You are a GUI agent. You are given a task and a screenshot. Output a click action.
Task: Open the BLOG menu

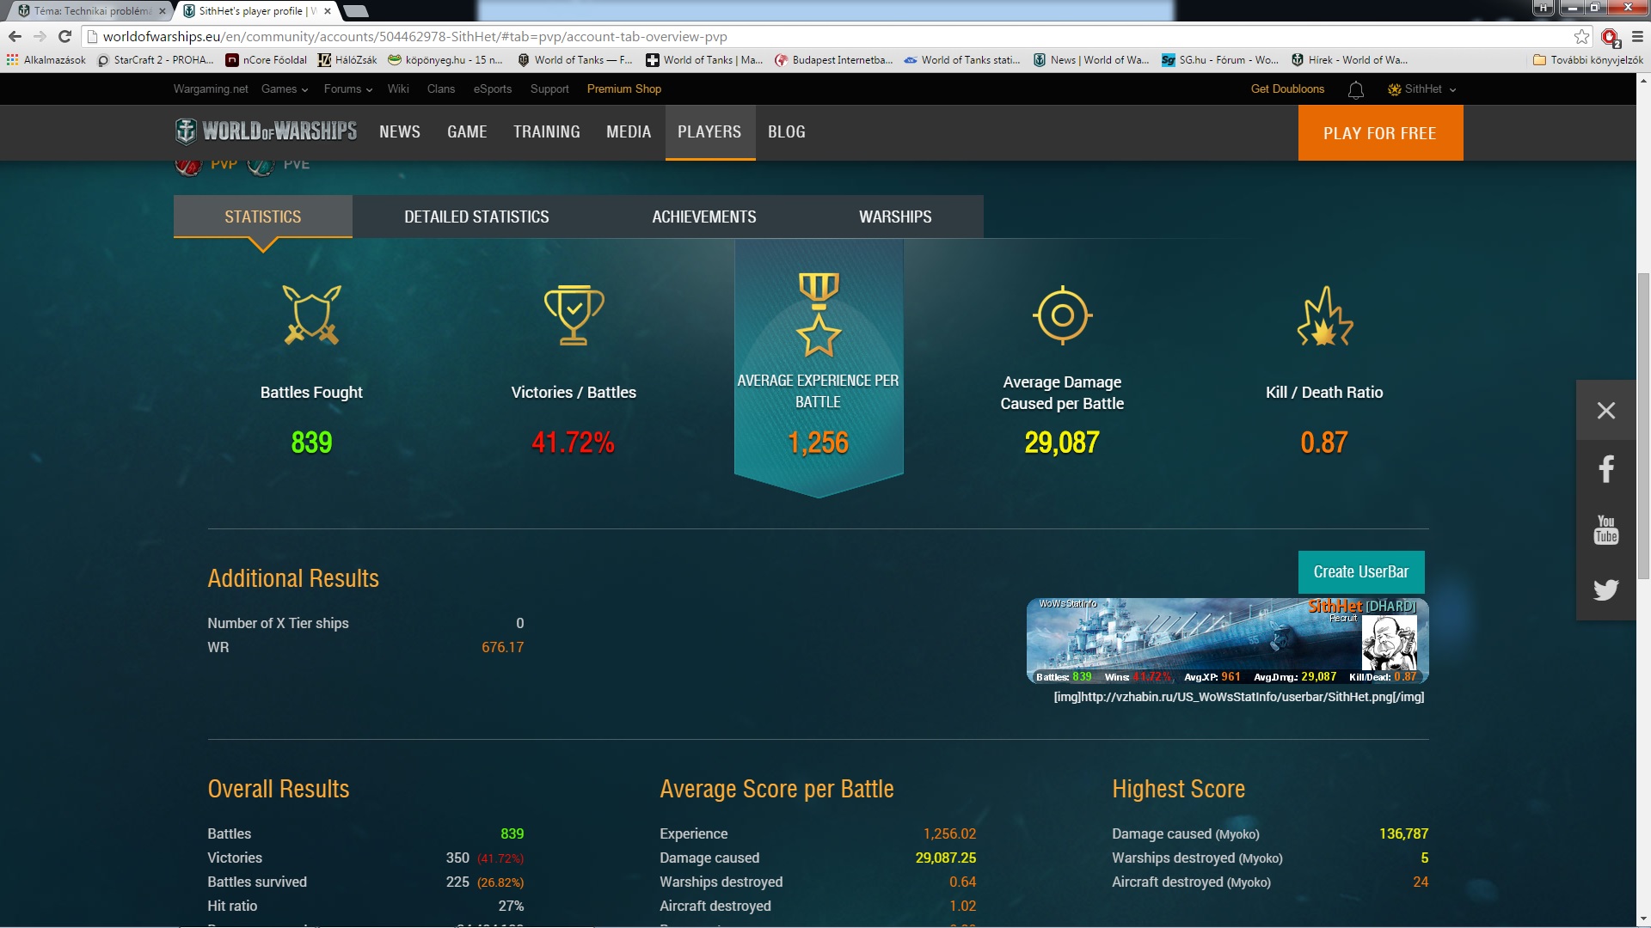click(787, 132)
